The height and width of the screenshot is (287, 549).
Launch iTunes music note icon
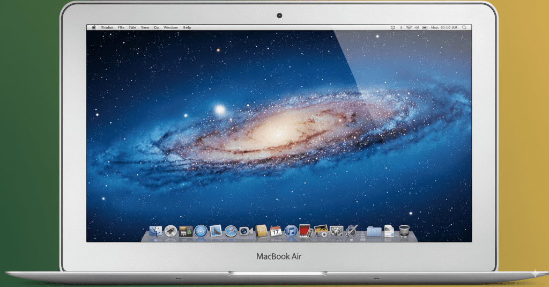pos(291,231)
